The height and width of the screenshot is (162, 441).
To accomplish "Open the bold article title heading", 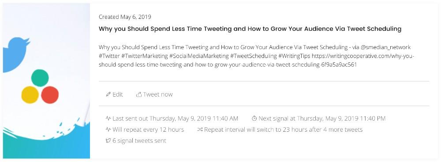I will point(250,29).
